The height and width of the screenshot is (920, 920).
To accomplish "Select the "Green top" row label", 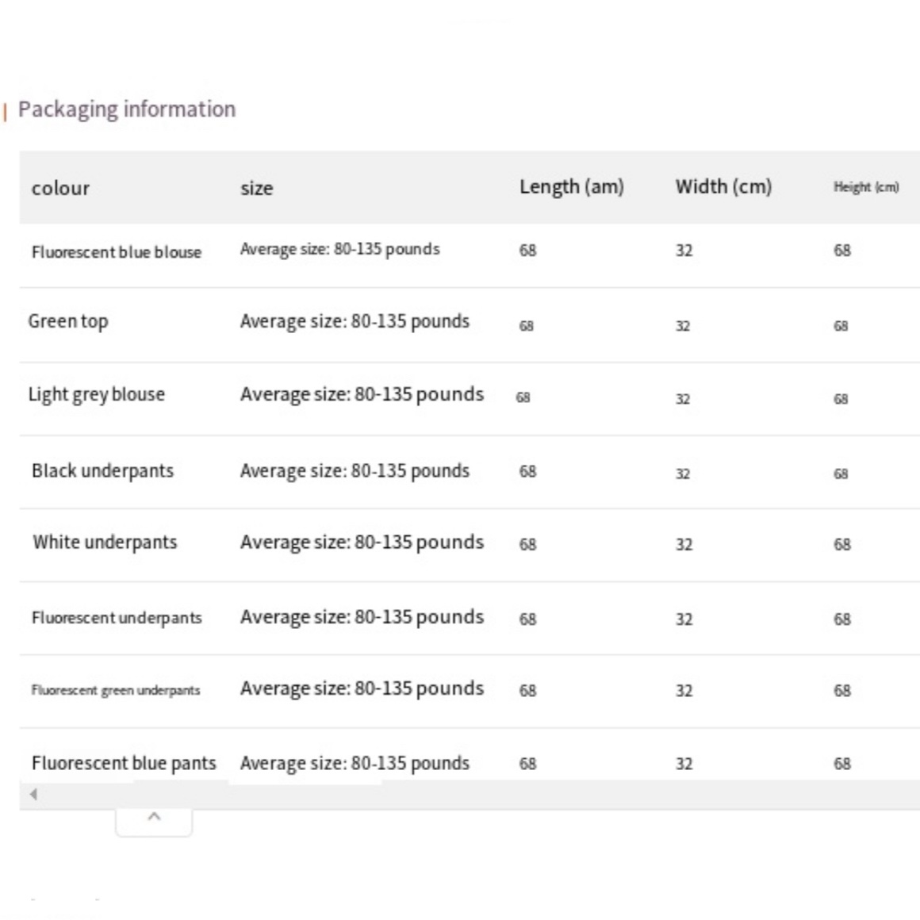I will [68, 321].
